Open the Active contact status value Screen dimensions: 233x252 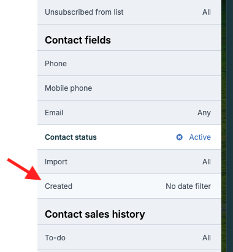(x=200, y=137)
